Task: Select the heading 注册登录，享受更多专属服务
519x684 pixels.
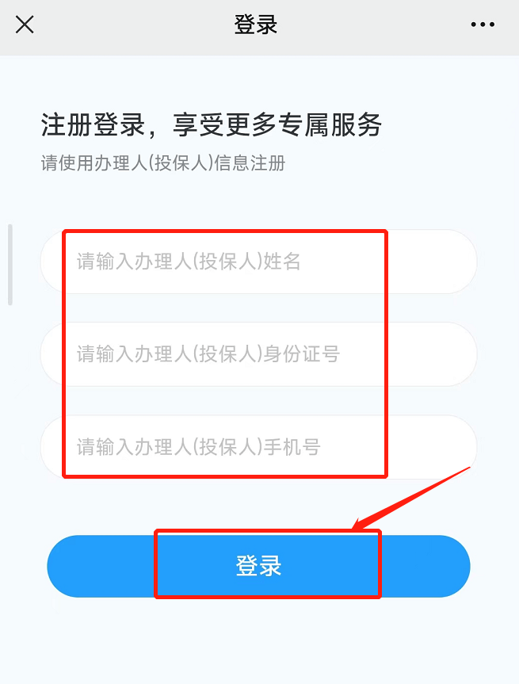Action: (211, 124)
